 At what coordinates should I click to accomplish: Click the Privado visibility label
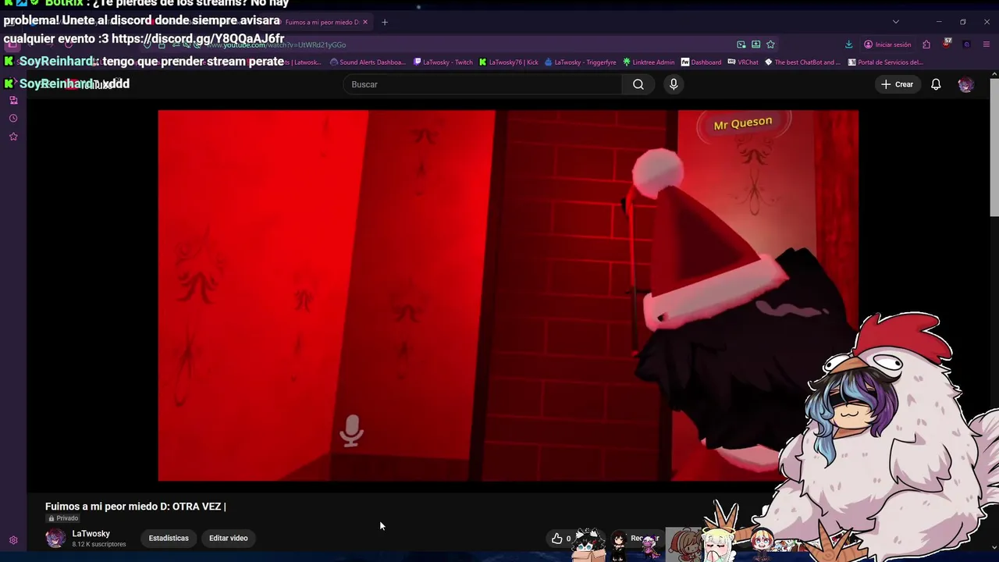tap(63, 518)
